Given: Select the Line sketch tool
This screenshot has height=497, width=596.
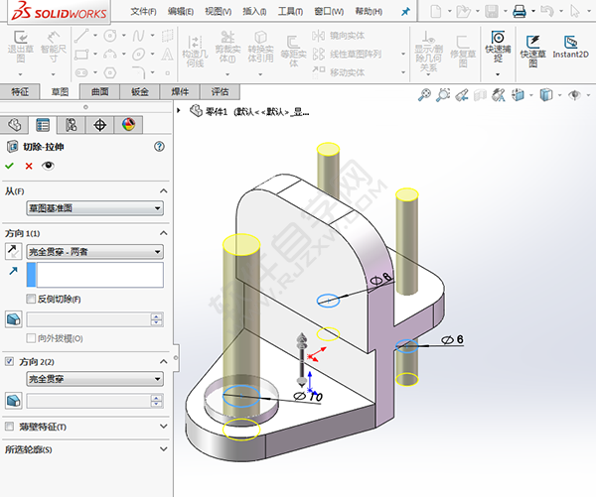Looking at the screenshot, I should coord(81,36).
